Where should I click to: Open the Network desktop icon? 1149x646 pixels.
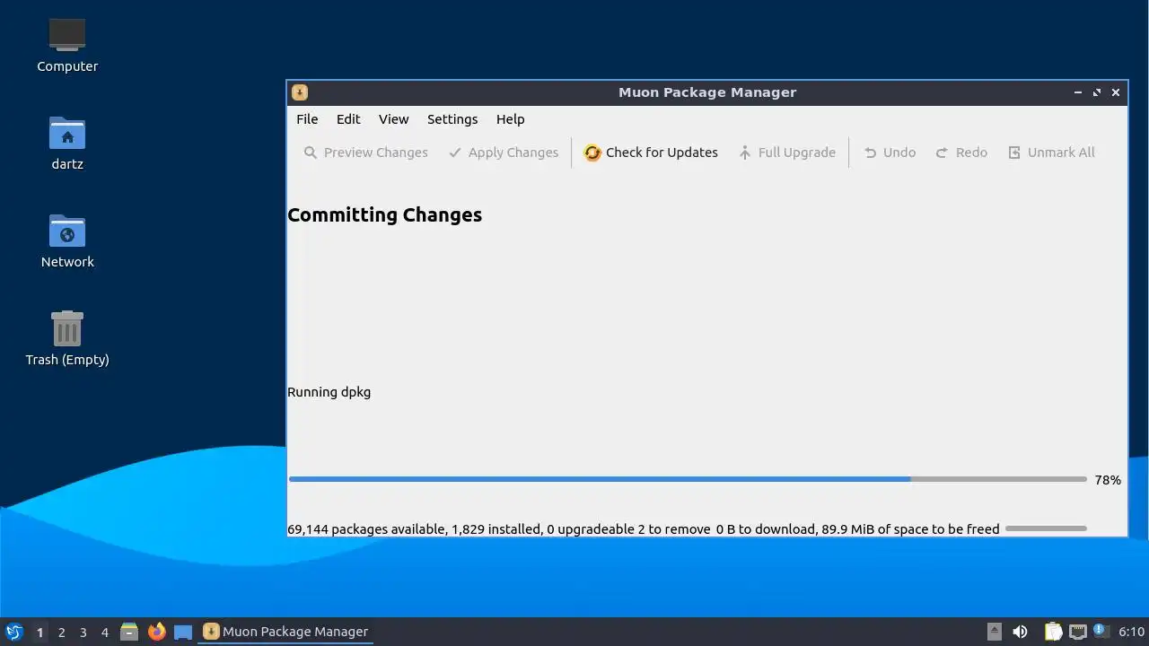point(67,241)
